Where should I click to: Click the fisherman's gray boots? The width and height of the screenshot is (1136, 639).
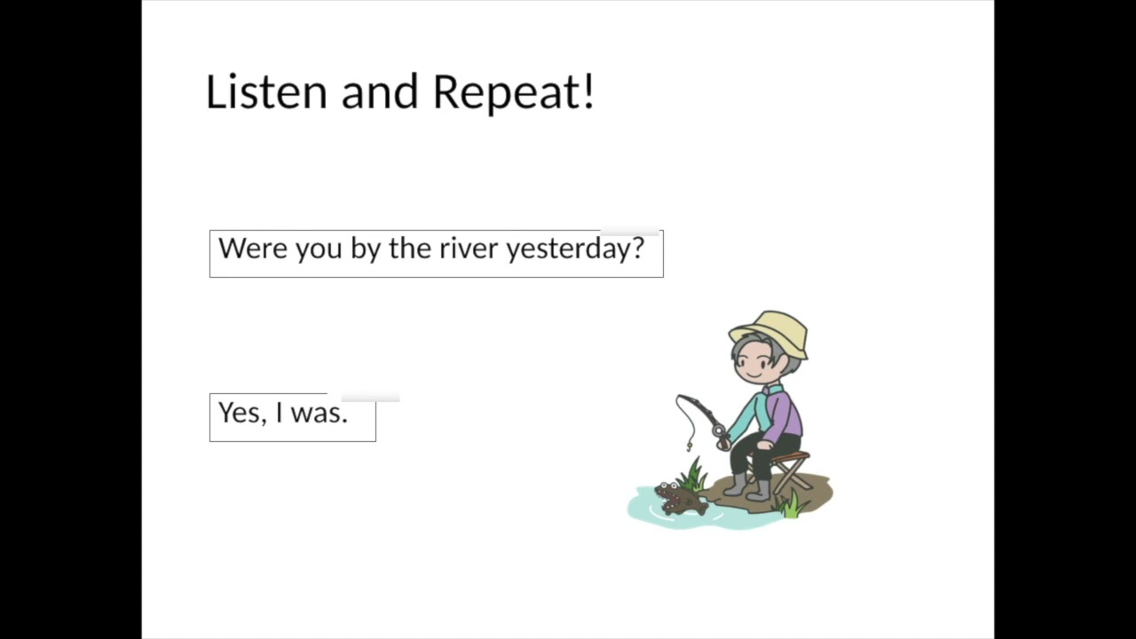[746, 486]
